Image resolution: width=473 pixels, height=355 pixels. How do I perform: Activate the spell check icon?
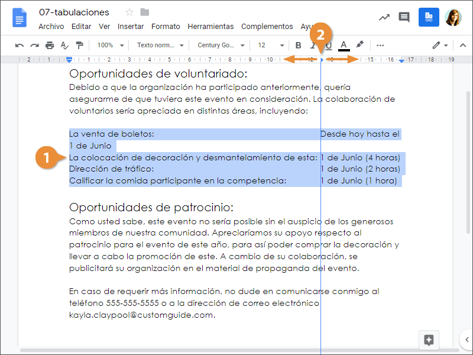(64, 45)
